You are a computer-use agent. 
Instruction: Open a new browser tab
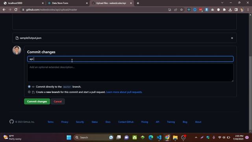pyautogui.click(x=138, y=3)
